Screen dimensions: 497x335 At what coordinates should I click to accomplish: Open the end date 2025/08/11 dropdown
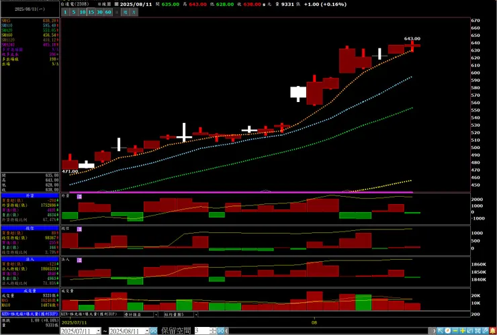[146, 331]
